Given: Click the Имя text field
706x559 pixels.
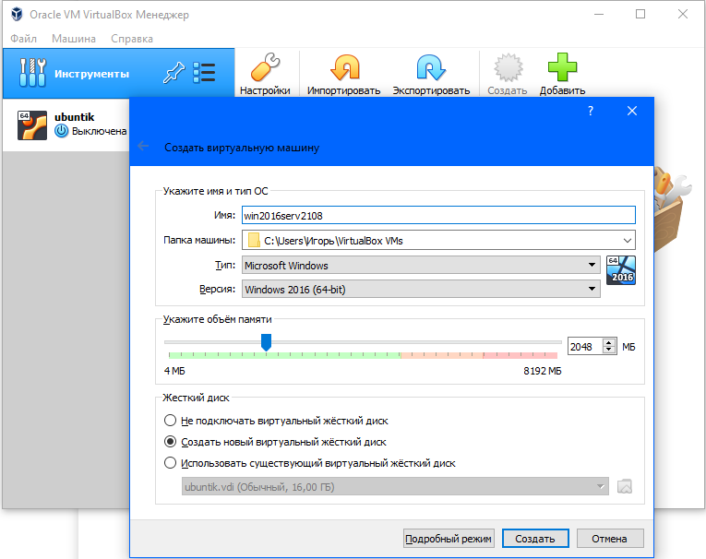Looking at the screenshot, I should tap(438, 215).
